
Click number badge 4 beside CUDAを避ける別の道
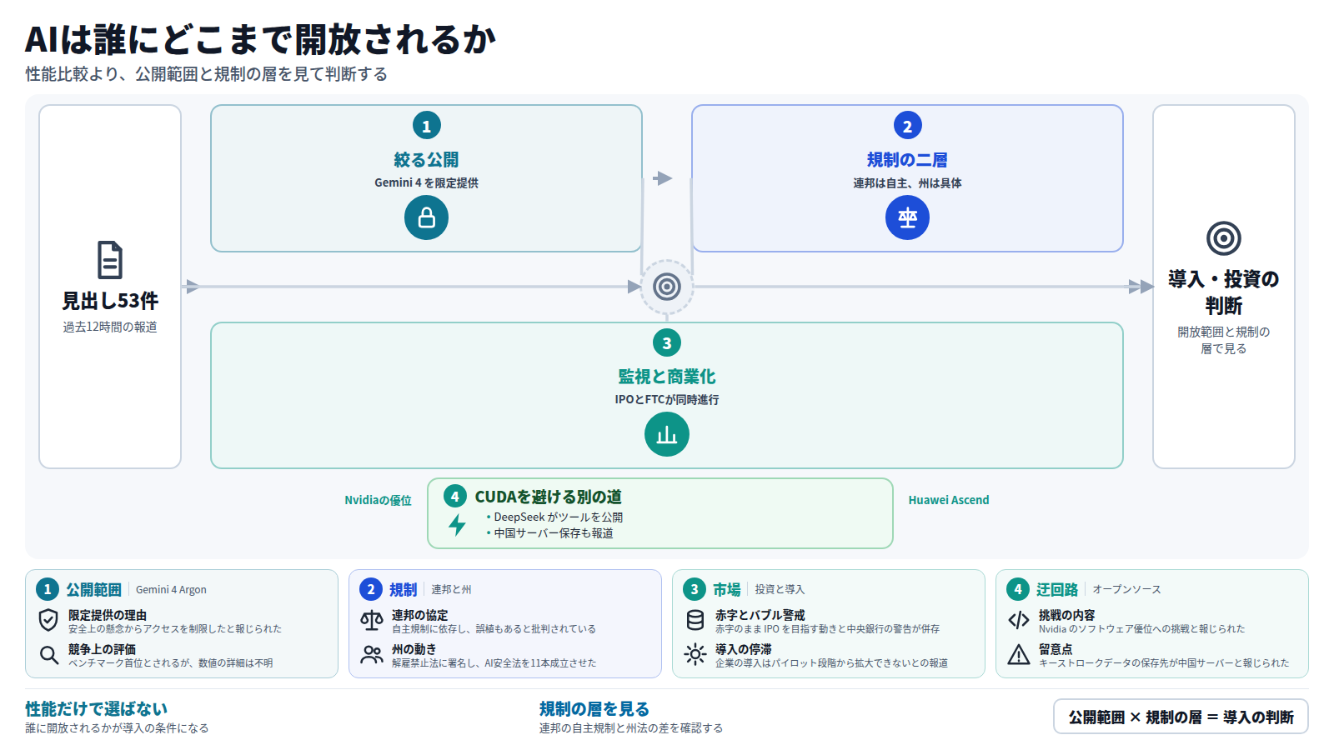454,497
